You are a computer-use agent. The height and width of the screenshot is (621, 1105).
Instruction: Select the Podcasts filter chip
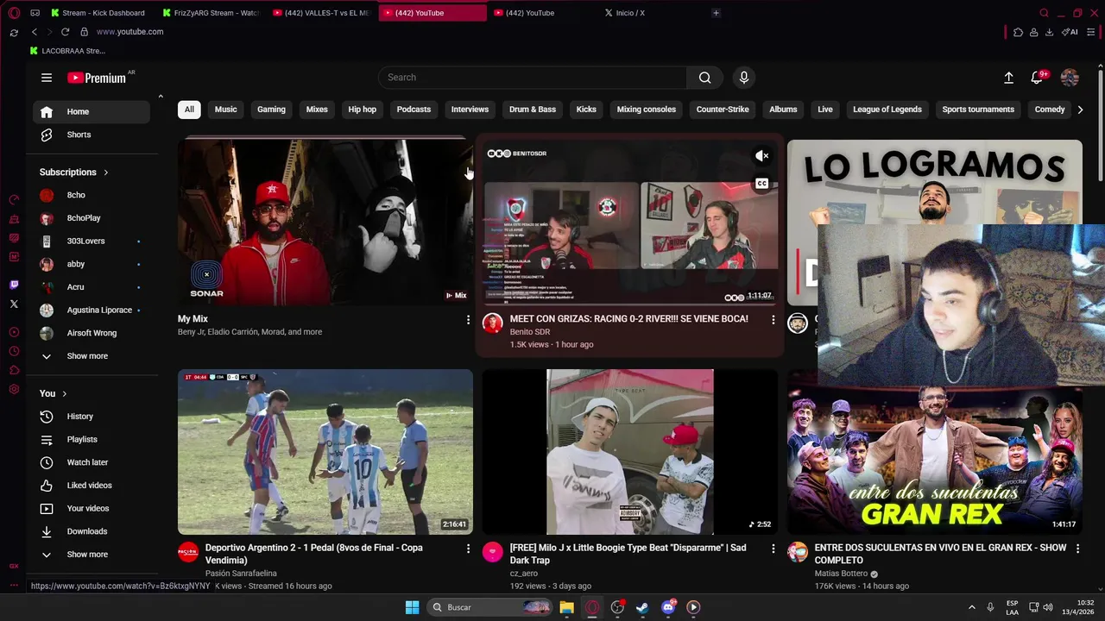[414, 110]
